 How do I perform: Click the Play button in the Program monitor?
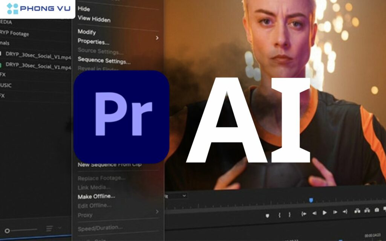pos(325,212)
